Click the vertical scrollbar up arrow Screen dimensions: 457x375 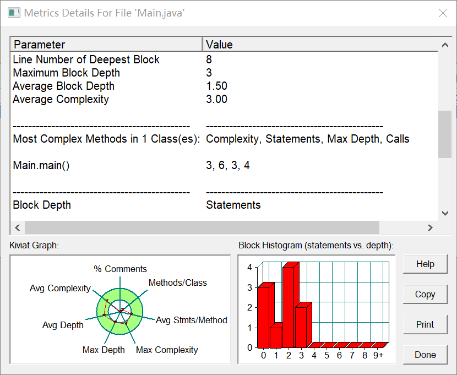click(x=445, y=45)
